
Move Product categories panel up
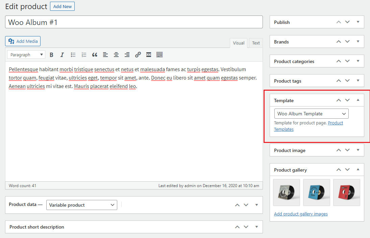[x=339, y=61]
